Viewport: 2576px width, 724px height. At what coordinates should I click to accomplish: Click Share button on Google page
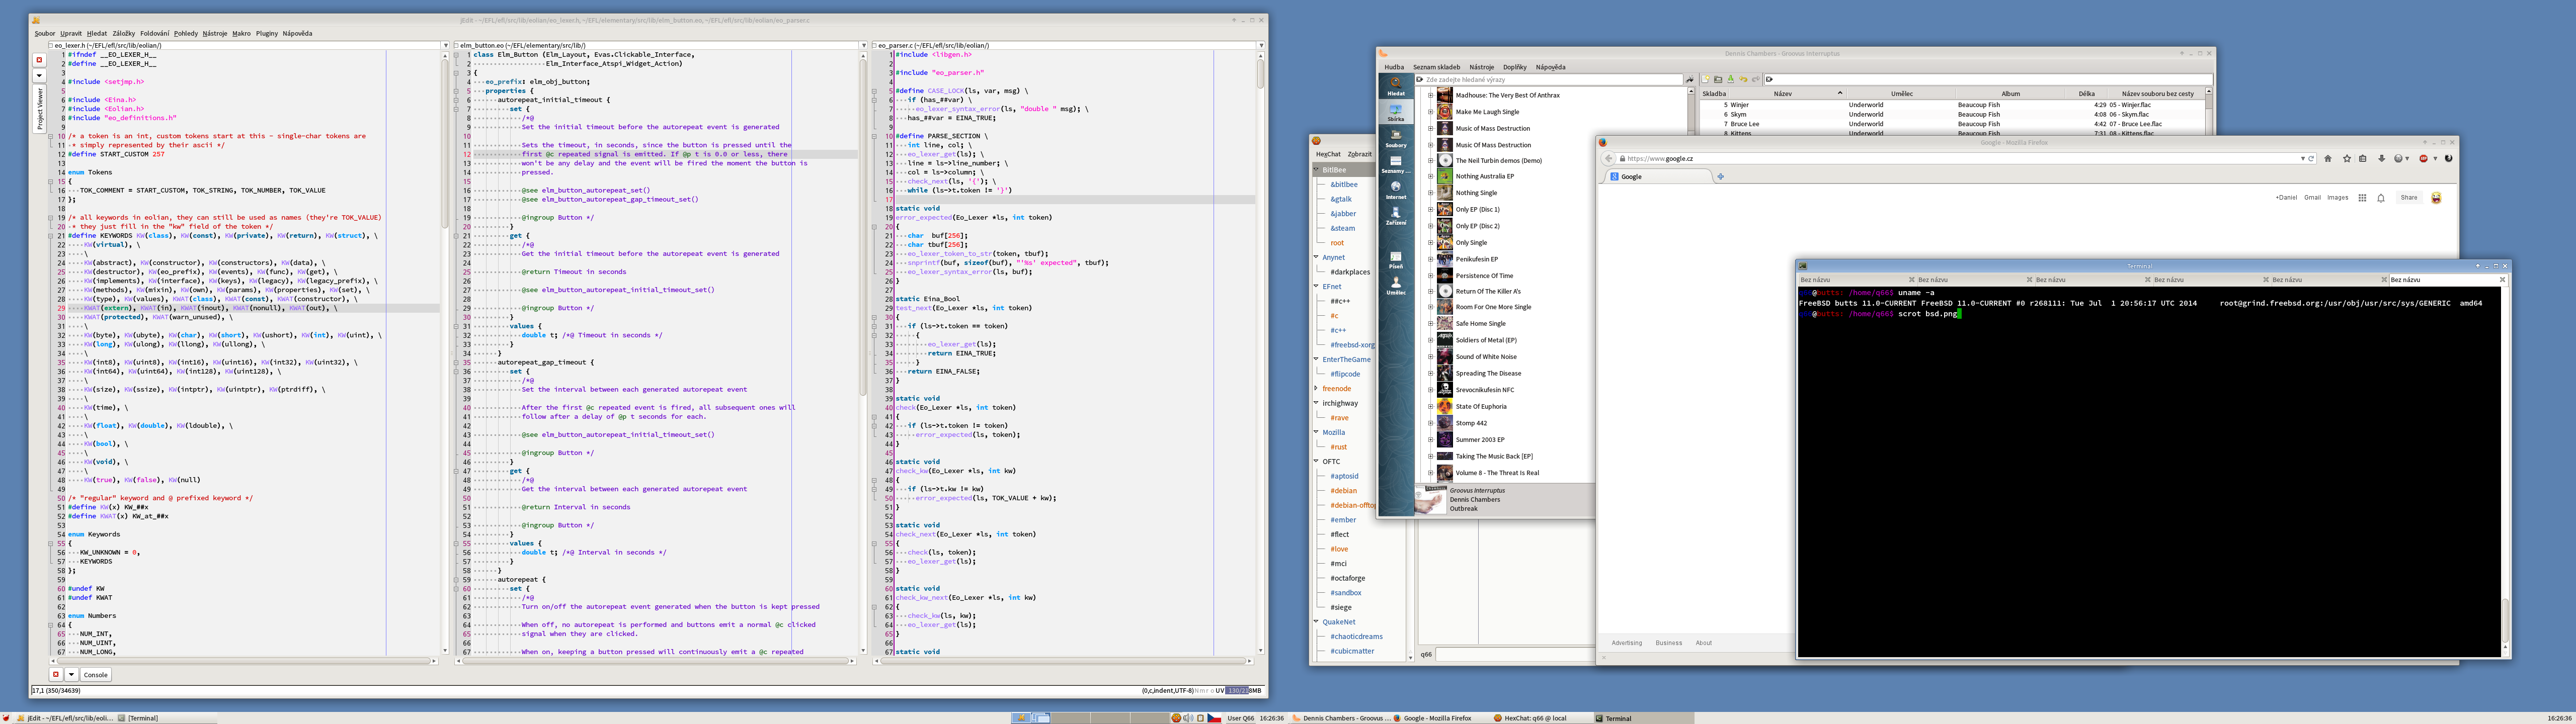[x=2409, y=198]
